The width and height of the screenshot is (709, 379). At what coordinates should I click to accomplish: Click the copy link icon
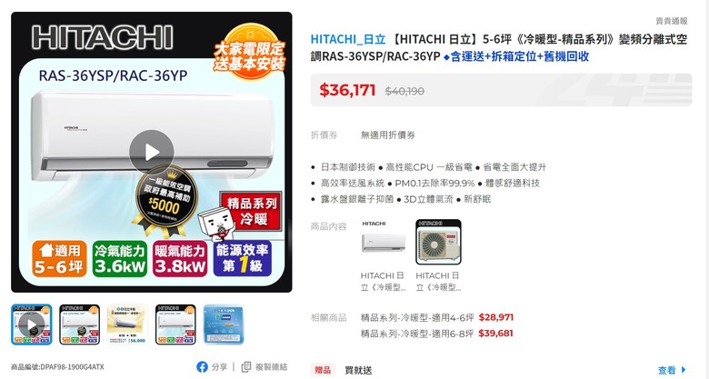[x=246, y=367]
